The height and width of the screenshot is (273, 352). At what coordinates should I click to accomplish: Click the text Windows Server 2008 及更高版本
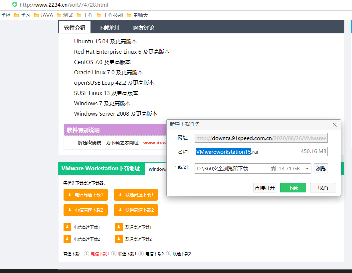pyautogui.click(x=115, y=114)
